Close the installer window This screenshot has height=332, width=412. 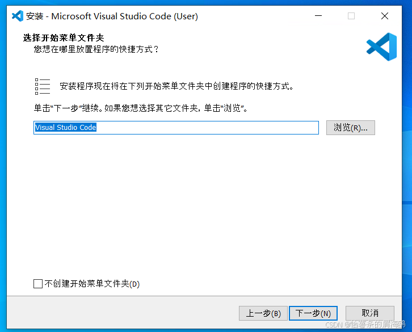coord(385,16)
